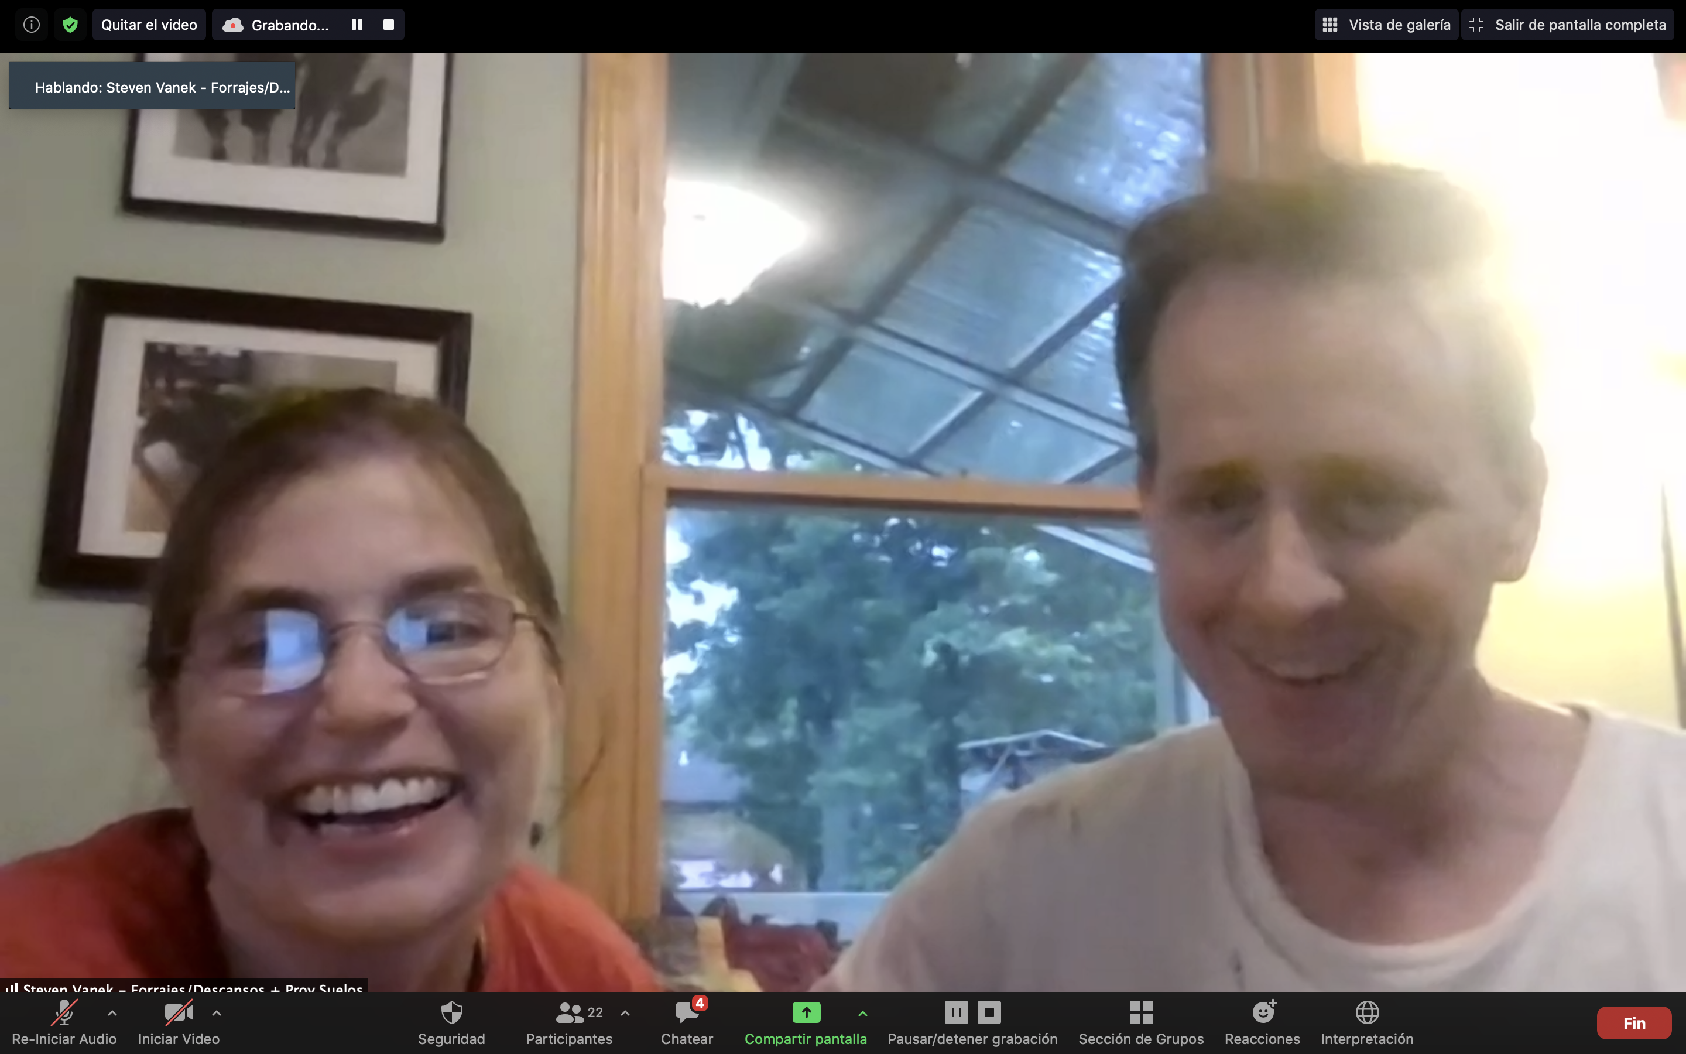The image size is (1686, 1054).
Task: Open the meeting info icon
Action: 32,25
